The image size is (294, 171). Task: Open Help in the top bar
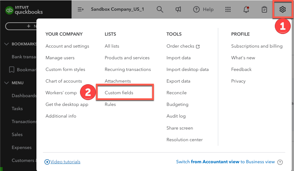(203, 9)
